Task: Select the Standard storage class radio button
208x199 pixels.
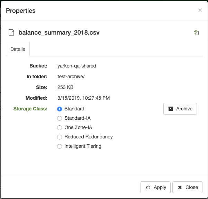Action: coord(60,109)
